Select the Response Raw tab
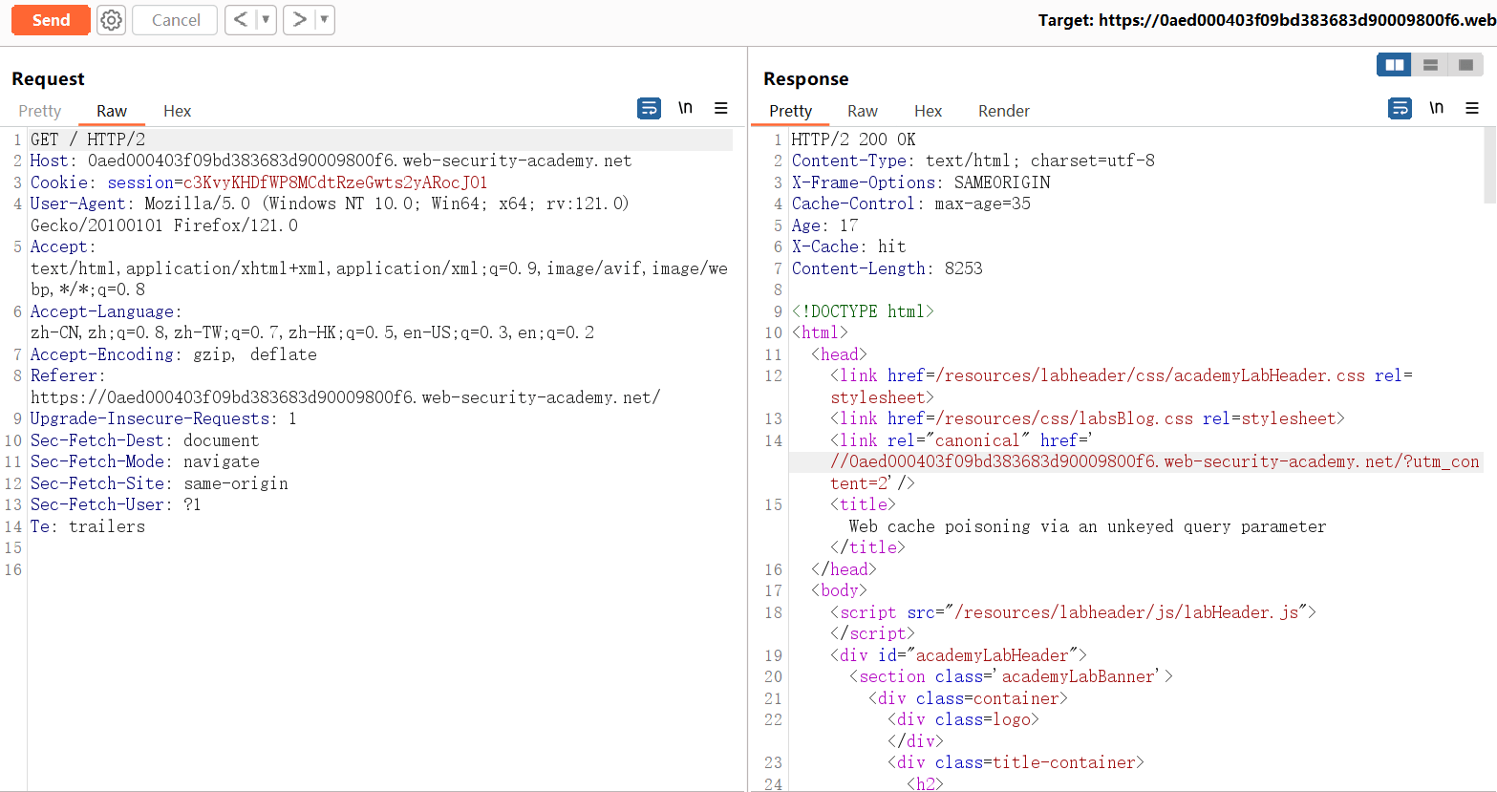This screenshot has width=1497, height=792. (x=862, y=111)
